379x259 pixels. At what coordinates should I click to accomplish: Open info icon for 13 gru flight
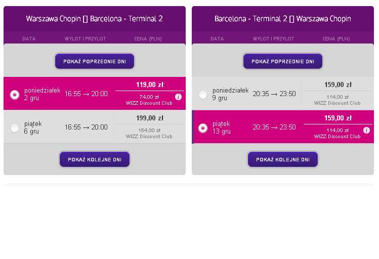tap(366, 131)
